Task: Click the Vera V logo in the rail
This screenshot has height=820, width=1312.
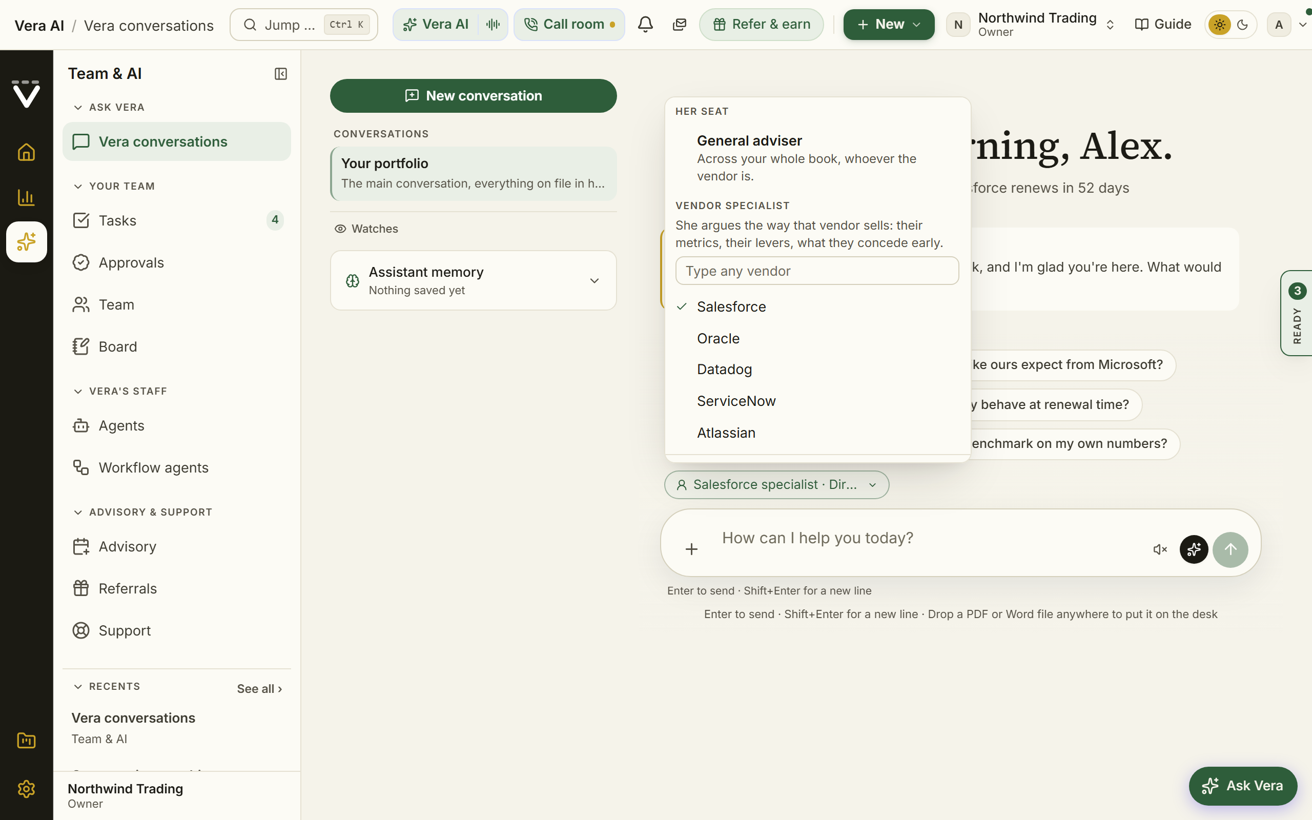Action: tap(26, 94)
